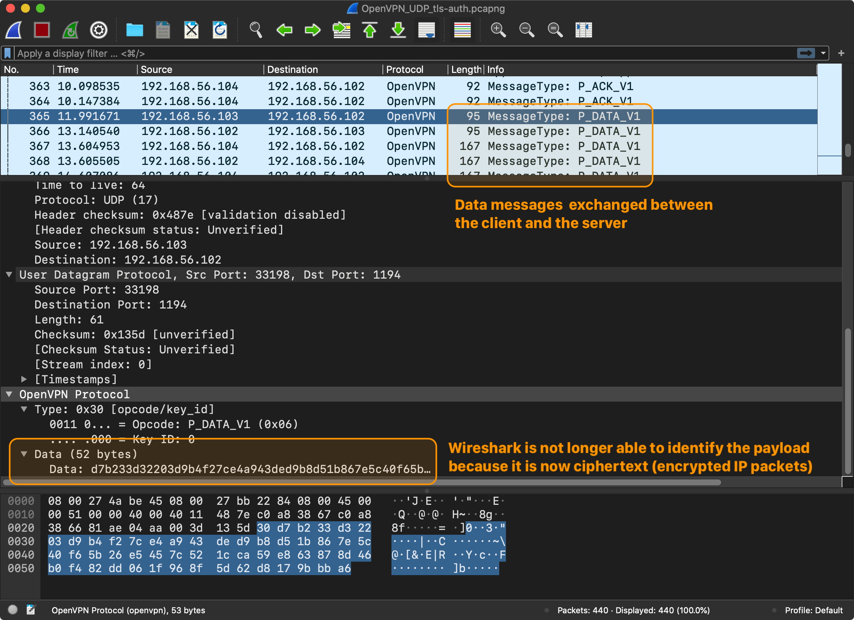This screenshot has width=854, height=620.
Task: Sort by the Source column header
Action: [x=200, y=70]
